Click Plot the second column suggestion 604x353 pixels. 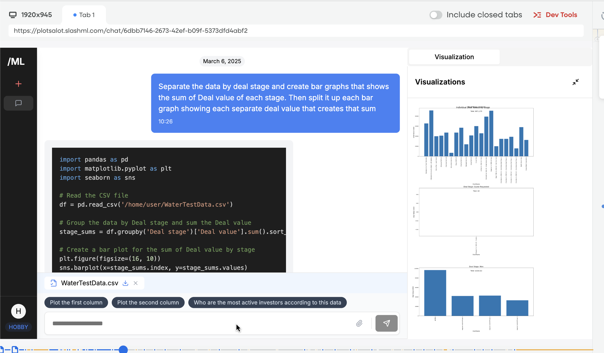tap(148, 303)
